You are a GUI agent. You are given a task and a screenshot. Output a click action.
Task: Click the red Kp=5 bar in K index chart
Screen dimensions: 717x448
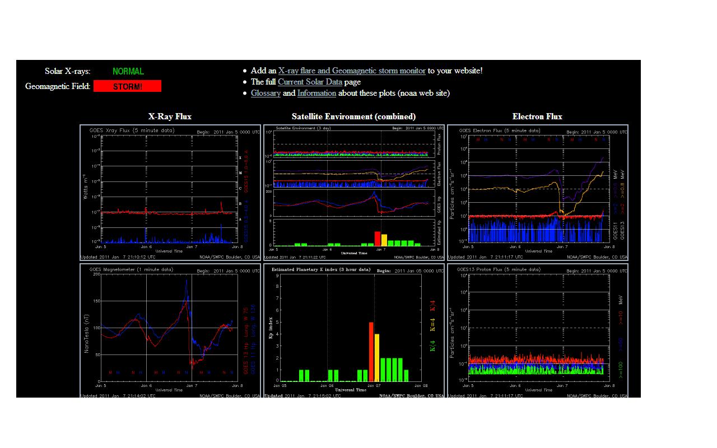point(371,352)
